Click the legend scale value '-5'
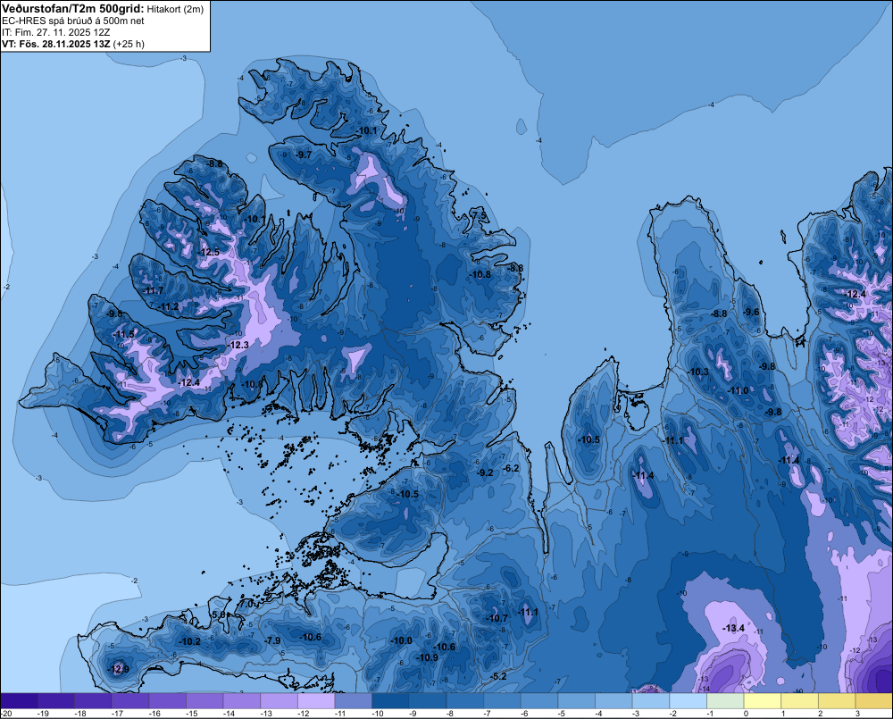This screenshot has width=893, height=719. (563, 714)
